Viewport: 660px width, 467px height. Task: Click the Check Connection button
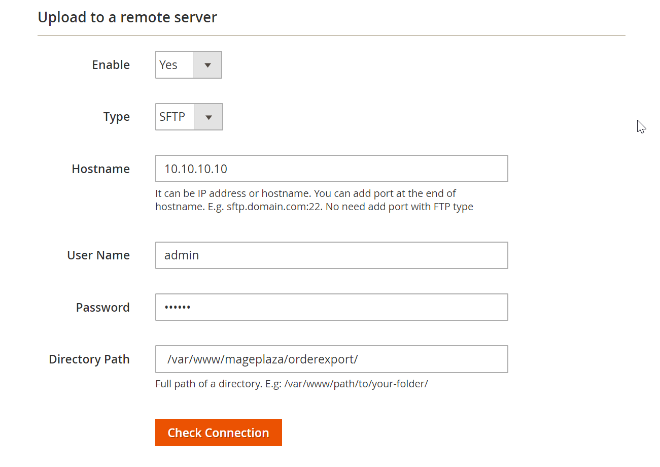[219, 432]
